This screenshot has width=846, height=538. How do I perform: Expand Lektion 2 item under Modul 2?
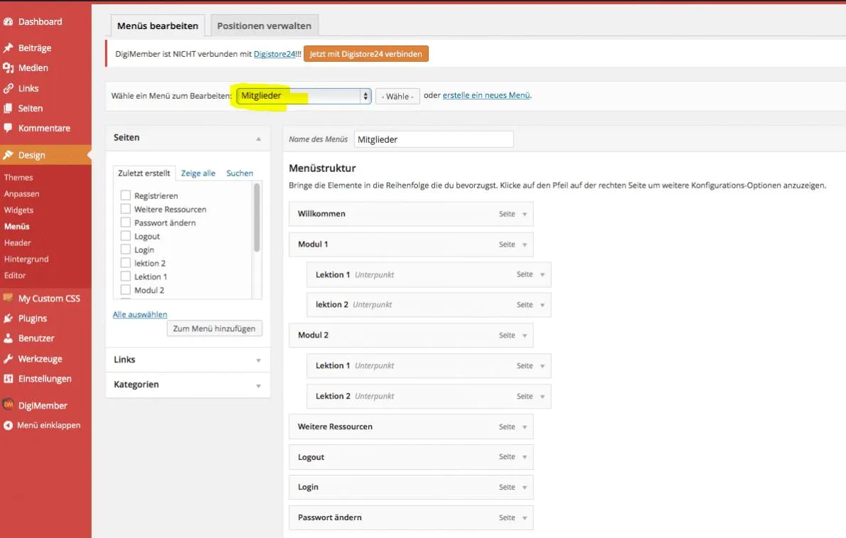[x=542, y=397]
